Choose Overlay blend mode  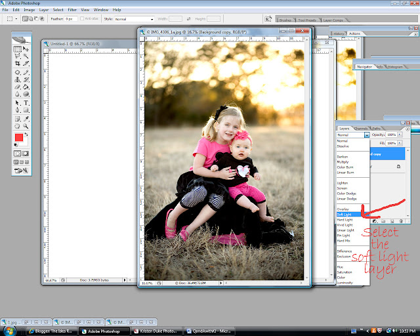352,209
